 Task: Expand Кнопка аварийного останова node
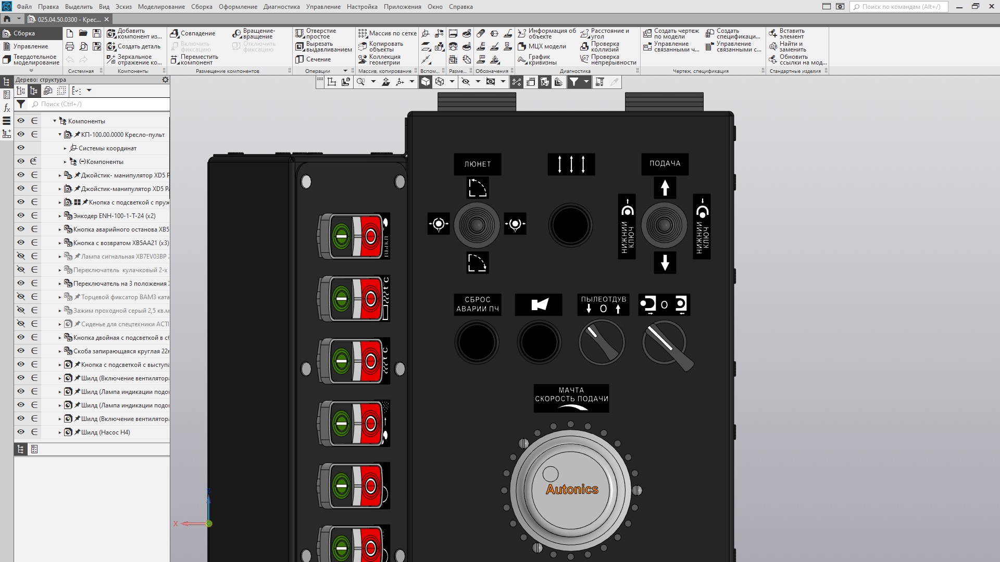click(x=60, y=229)
